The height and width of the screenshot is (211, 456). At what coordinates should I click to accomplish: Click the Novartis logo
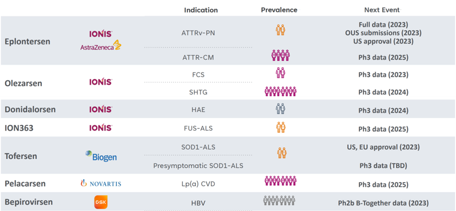click(x=101, y=184)
